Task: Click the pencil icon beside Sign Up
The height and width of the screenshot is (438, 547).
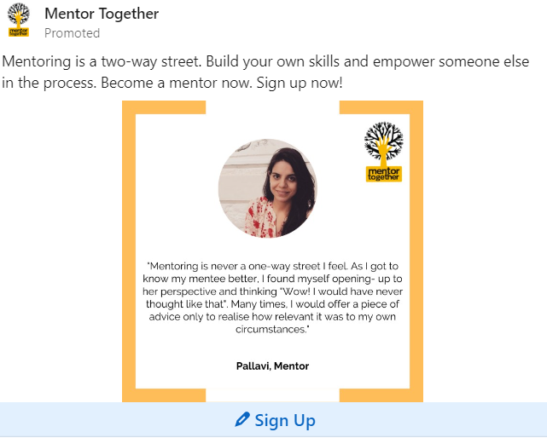Action: tap(242, 419)
